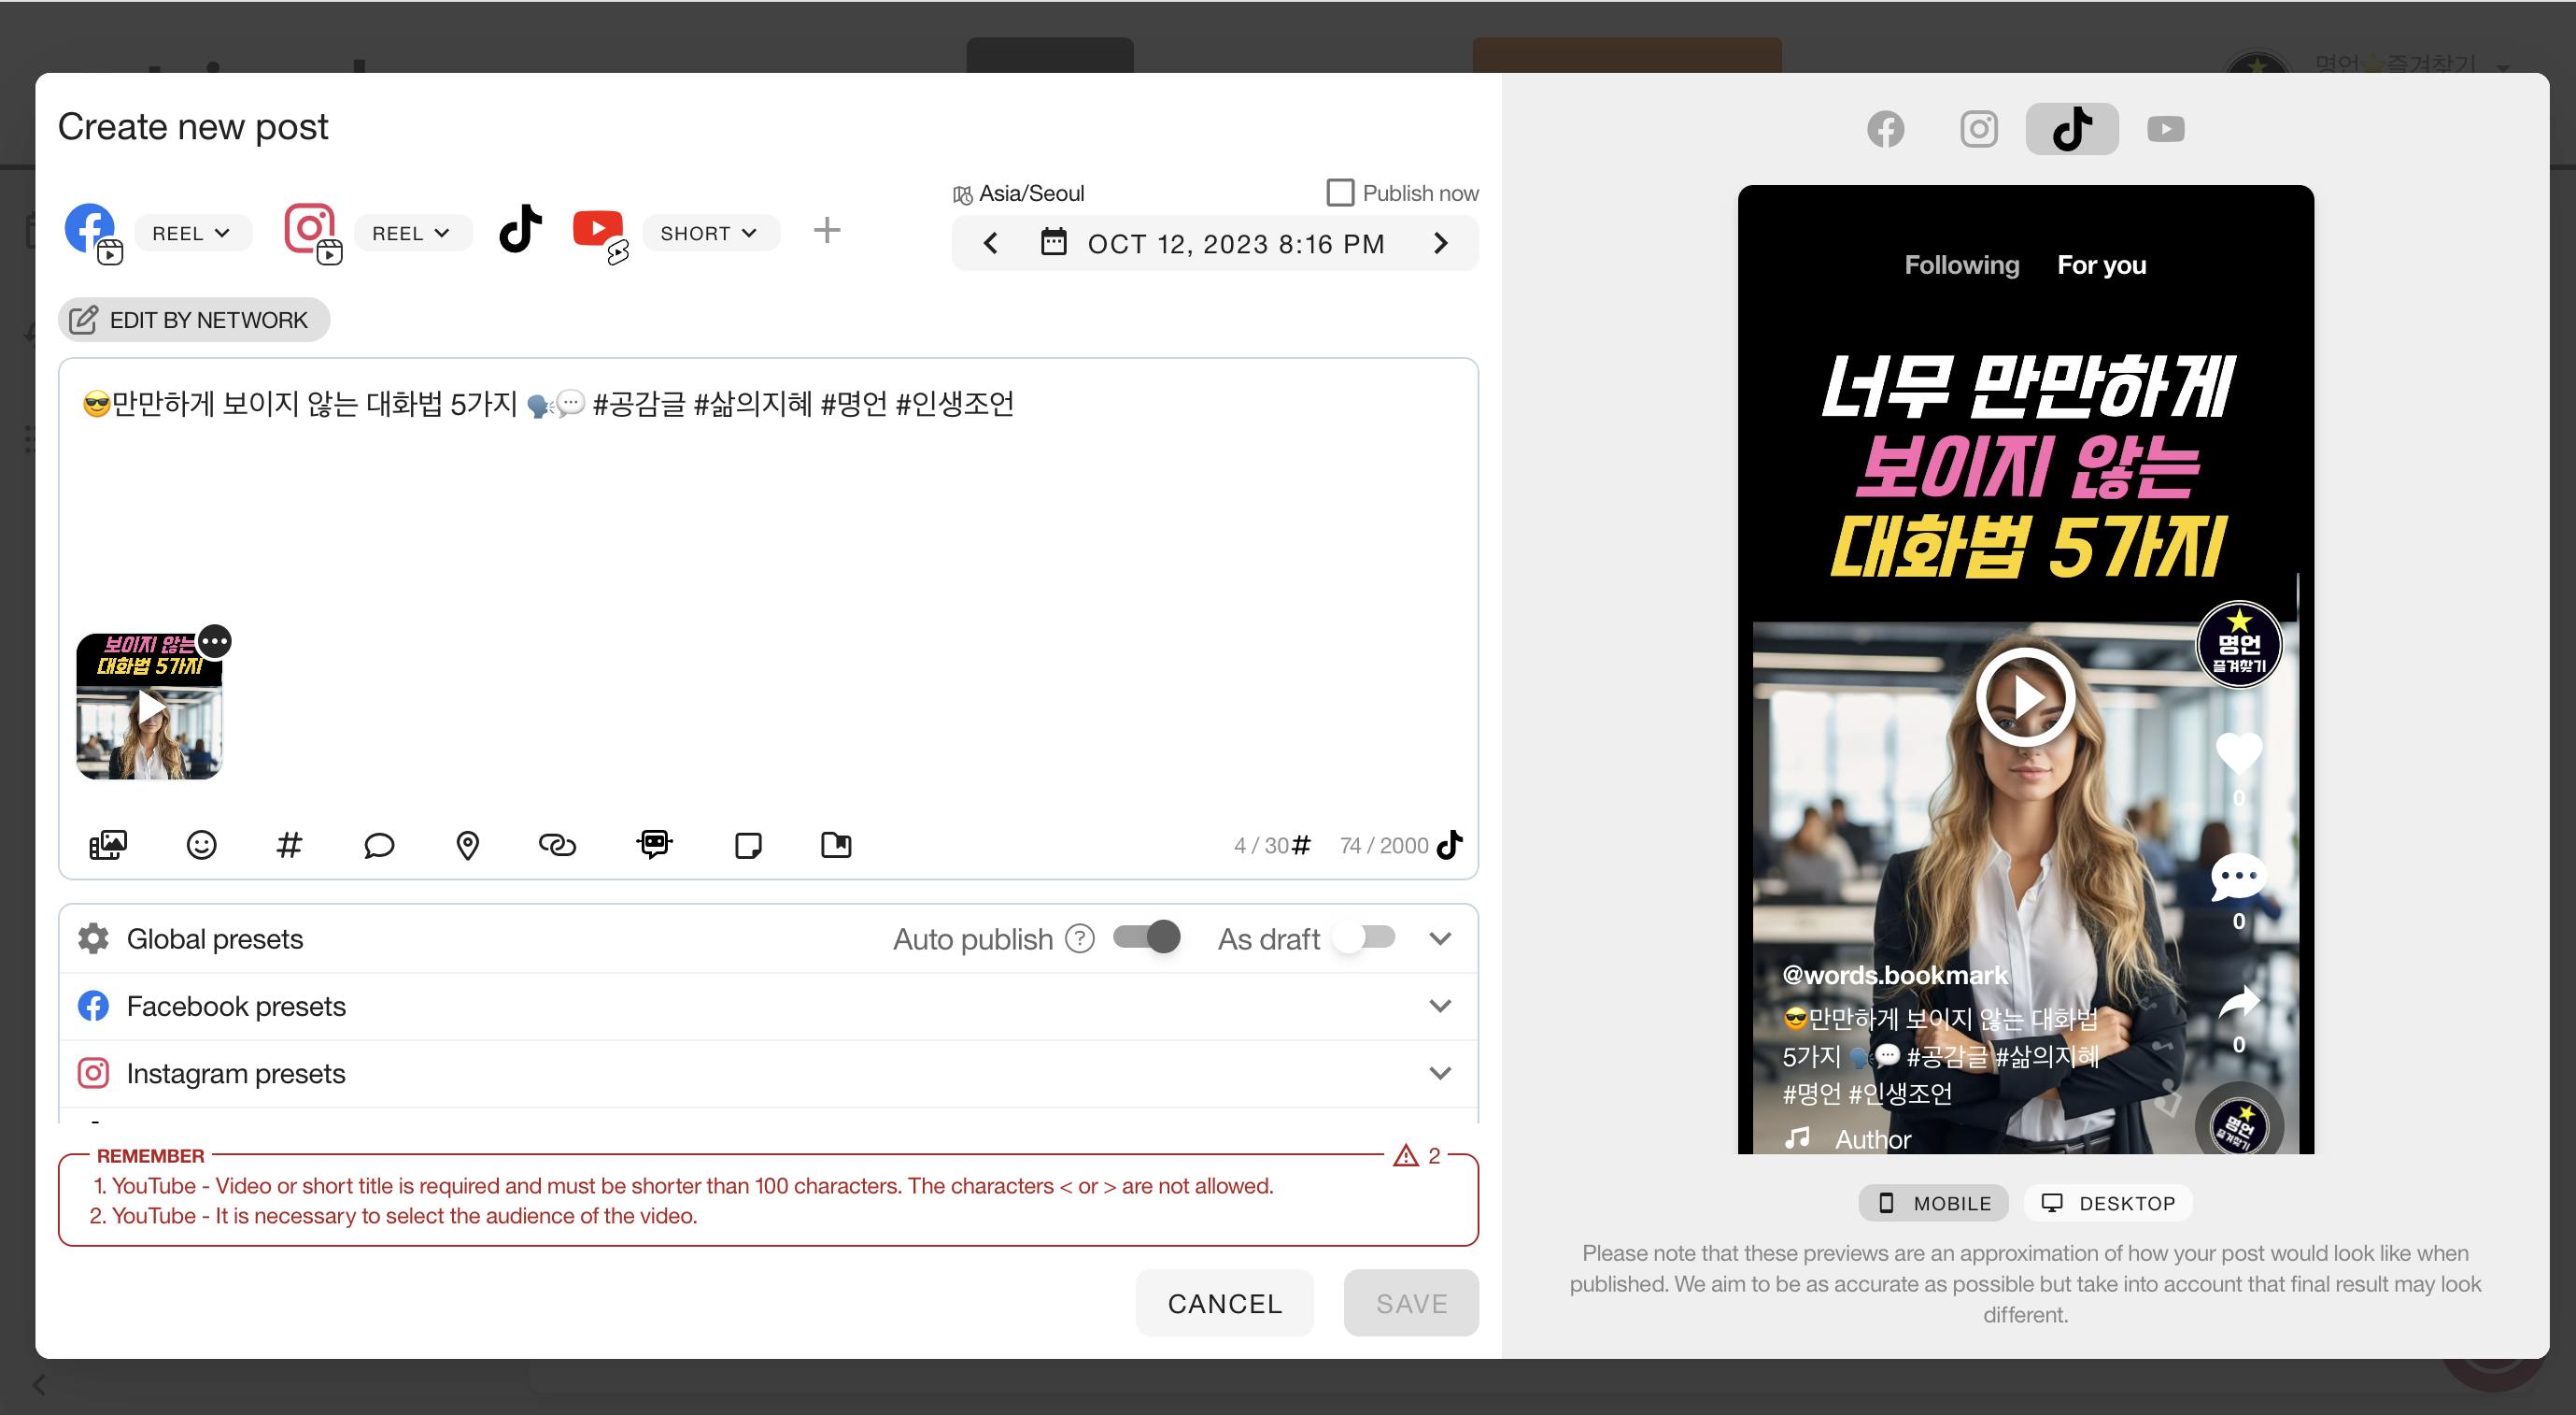The width and height of the screenshot is (2576, 1415).
Task: Open the media gallery icon
Action: tap(108, 846)
